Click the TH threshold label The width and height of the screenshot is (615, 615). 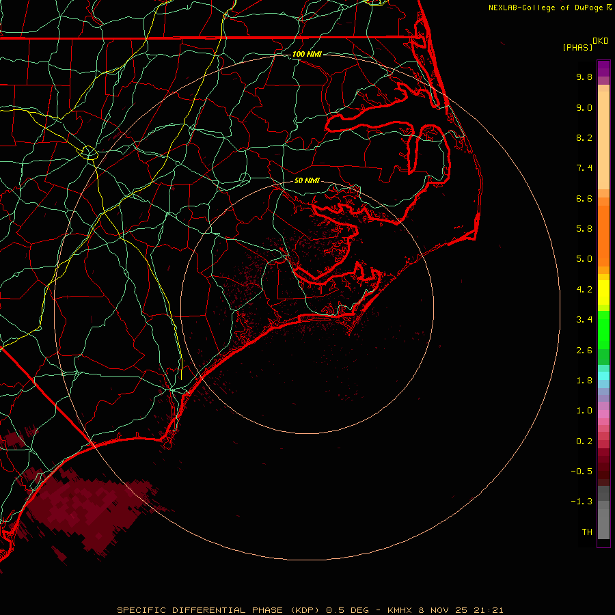pos(587,532)
